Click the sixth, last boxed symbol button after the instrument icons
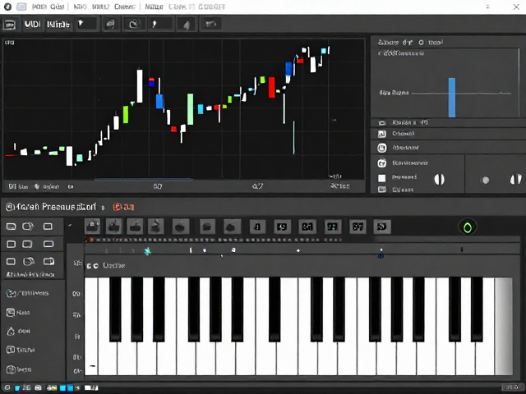The image size is (526, 394). pos(382,227)
